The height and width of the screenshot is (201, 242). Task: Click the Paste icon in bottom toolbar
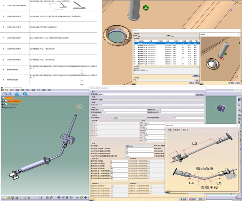coord(28,198)
